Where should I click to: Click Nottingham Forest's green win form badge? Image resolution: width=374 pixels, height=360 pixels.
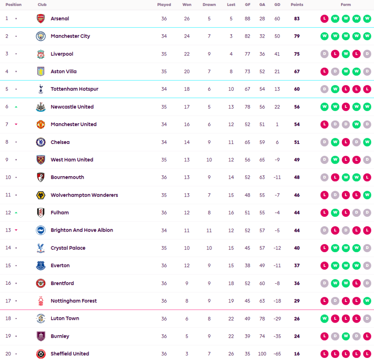(x=367, y=301)
